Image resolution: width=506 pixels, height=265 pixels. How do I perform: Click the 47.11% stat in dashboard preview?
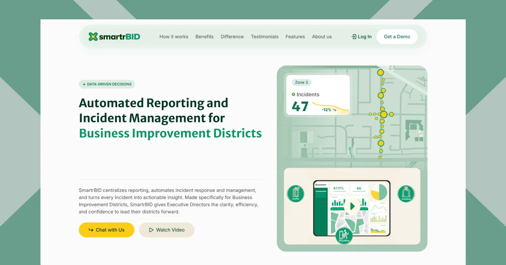coord(339,188)
